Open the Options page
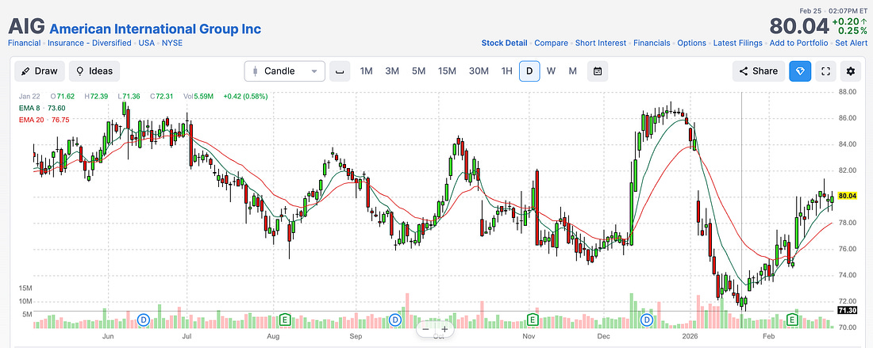This screenshot has height=348, width=873. pos(691,43)
